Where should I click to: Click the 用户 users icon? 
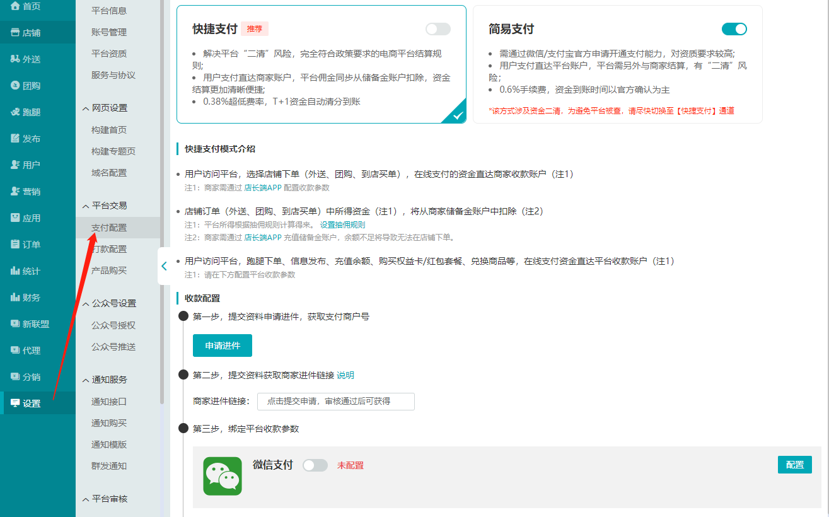coord(15,165)
